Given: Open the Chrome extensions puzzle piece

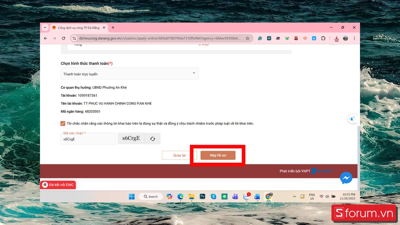Looking at the screenshot, I should pyautogui.click(x=323, y=38).
